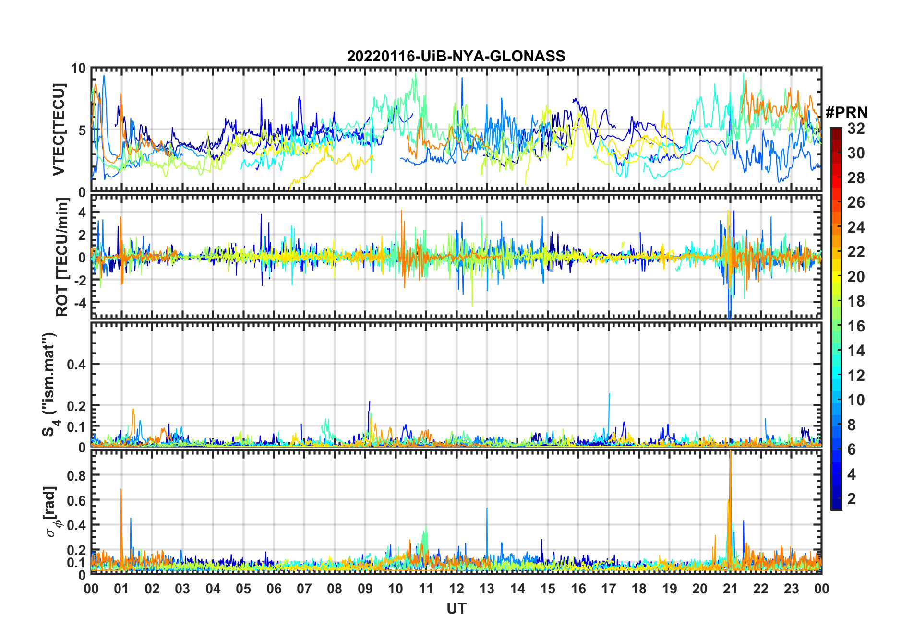
Task: Click the S4 ("ism.mat") y-axis label
Action: (50, 384)
